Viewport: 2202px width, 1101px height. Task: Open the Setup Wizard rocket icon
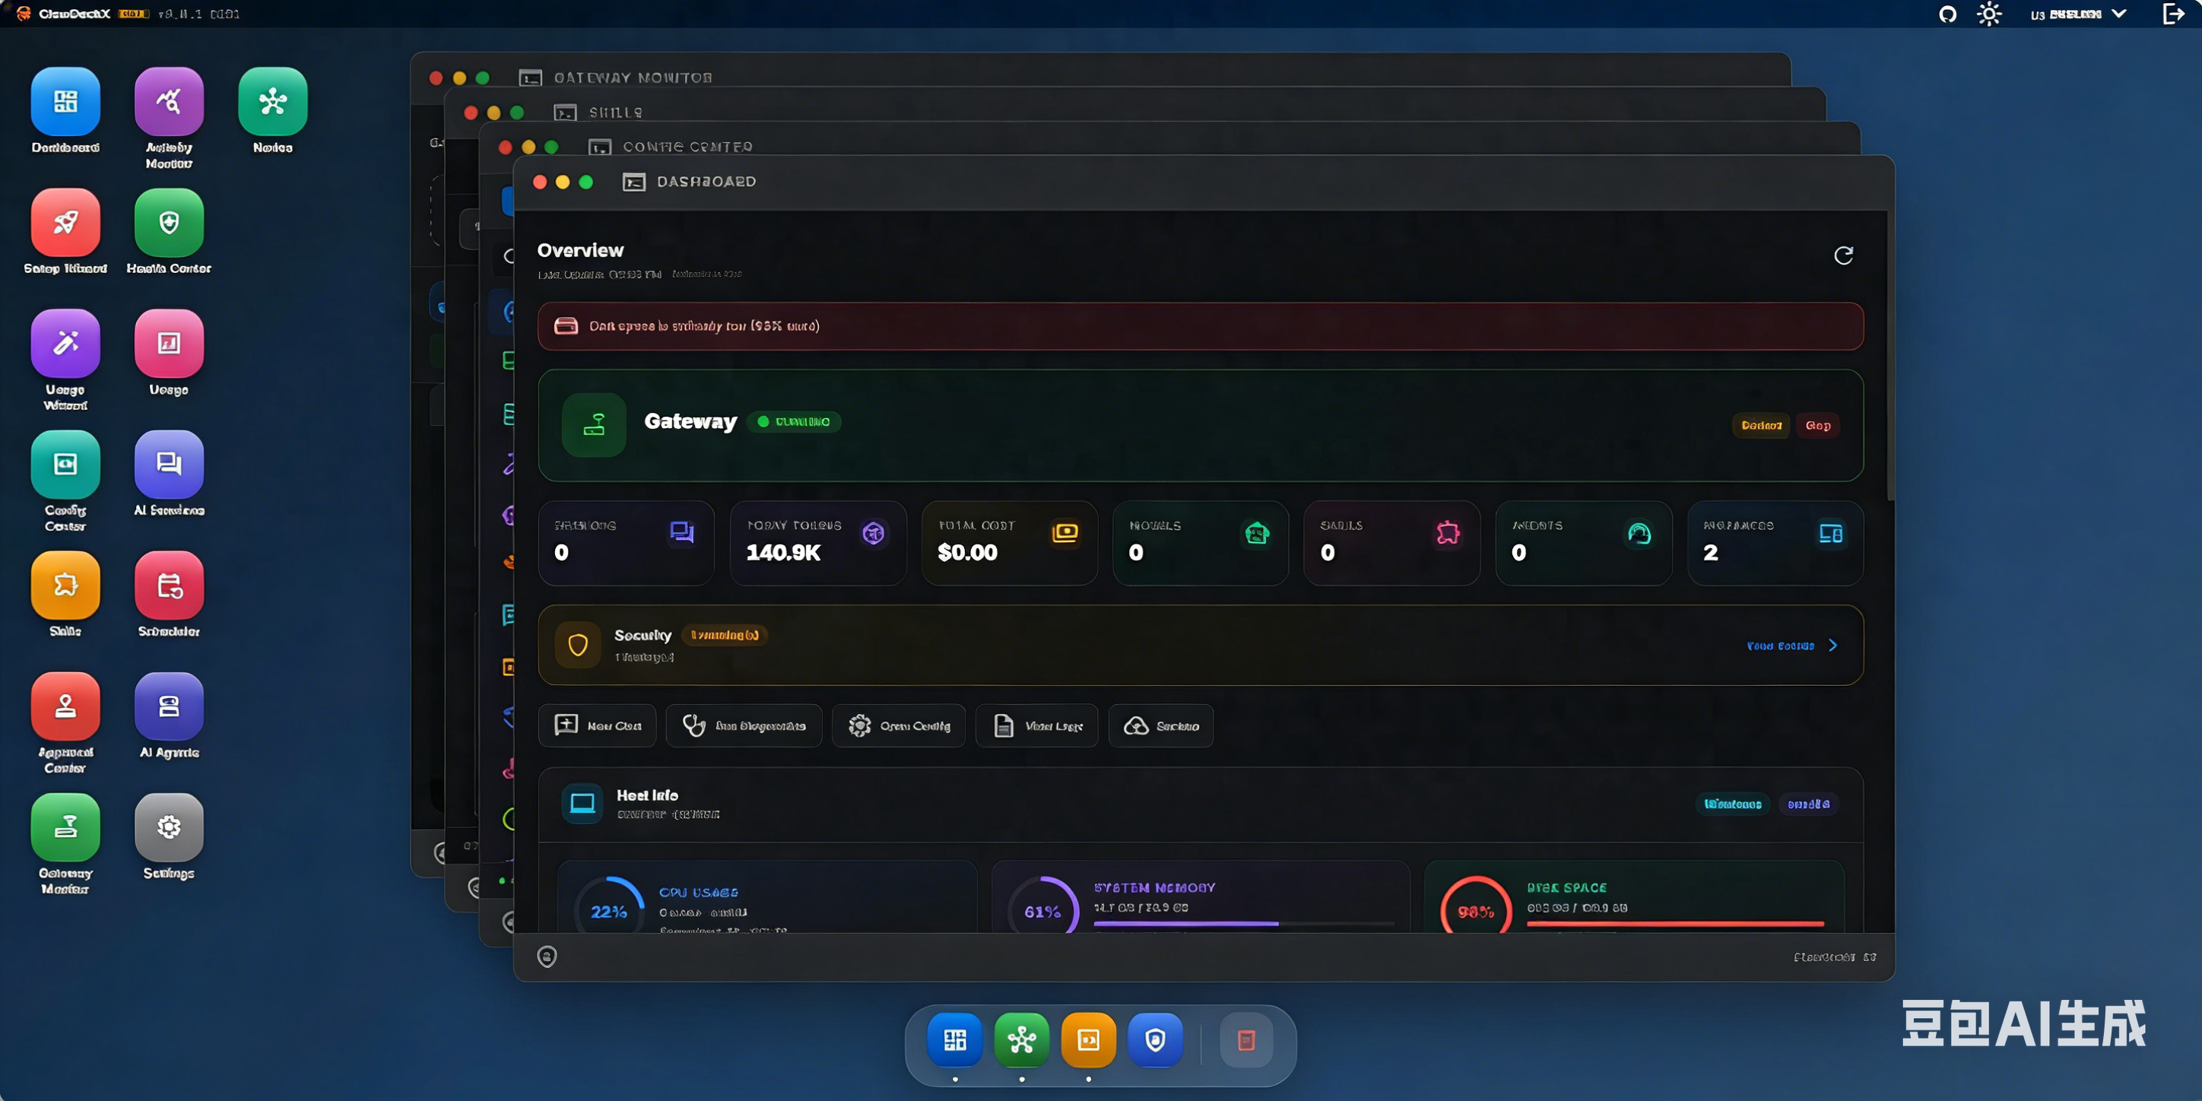(65, 223)
